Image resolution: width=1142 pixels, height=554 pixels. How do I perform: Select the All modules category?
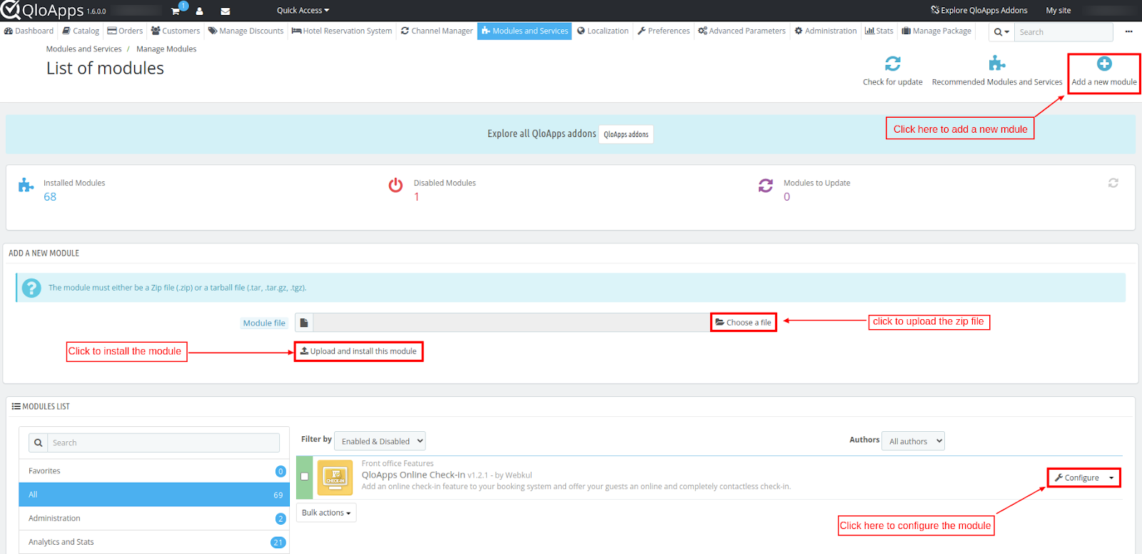click(x=154, y=495)
